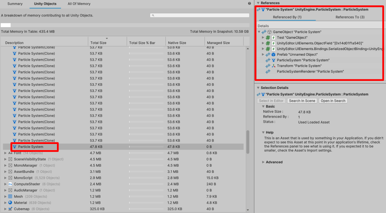Click the Select in Editor button
Image resolution: width=386 pixels, height=213 pixels.
[271, 101]
